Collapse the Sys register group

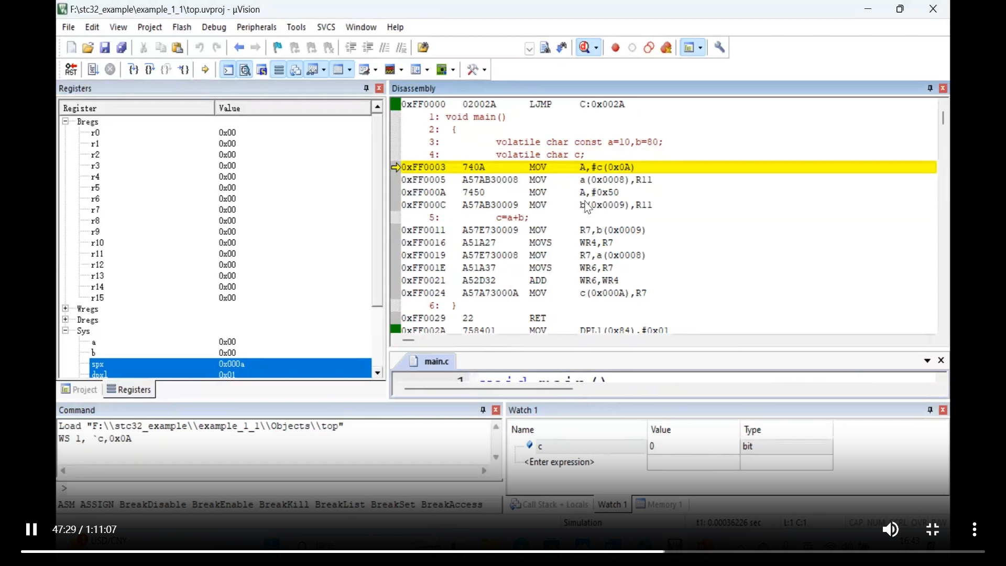[x=65, y=331]
